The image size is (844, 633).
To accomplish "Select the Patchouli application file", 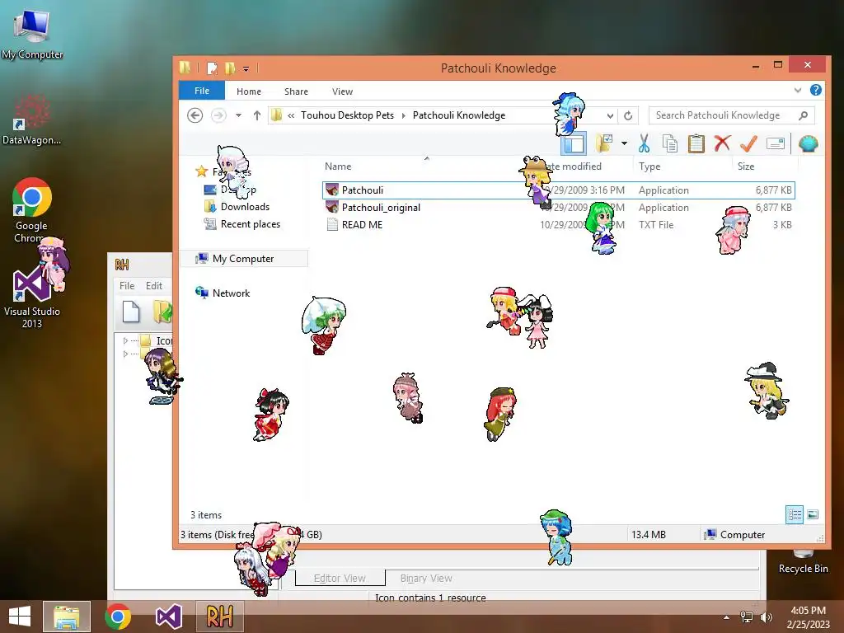I will click(x=558, y=190).
